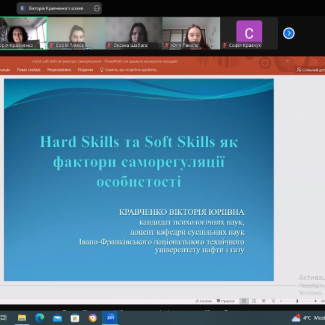Image resolution: width=325 pixels, height=325 pixels.
Task: Click the line доцент кафедри суспільних наук
Action: 187,232
